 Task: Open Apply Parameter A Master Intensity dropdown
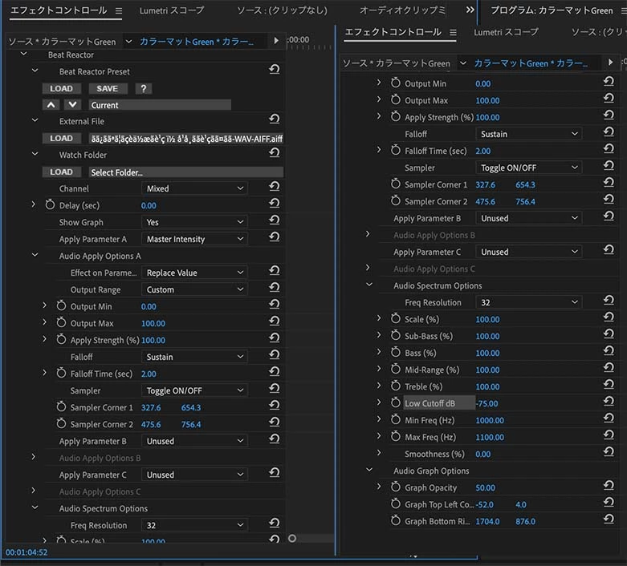tap(194, 239)
